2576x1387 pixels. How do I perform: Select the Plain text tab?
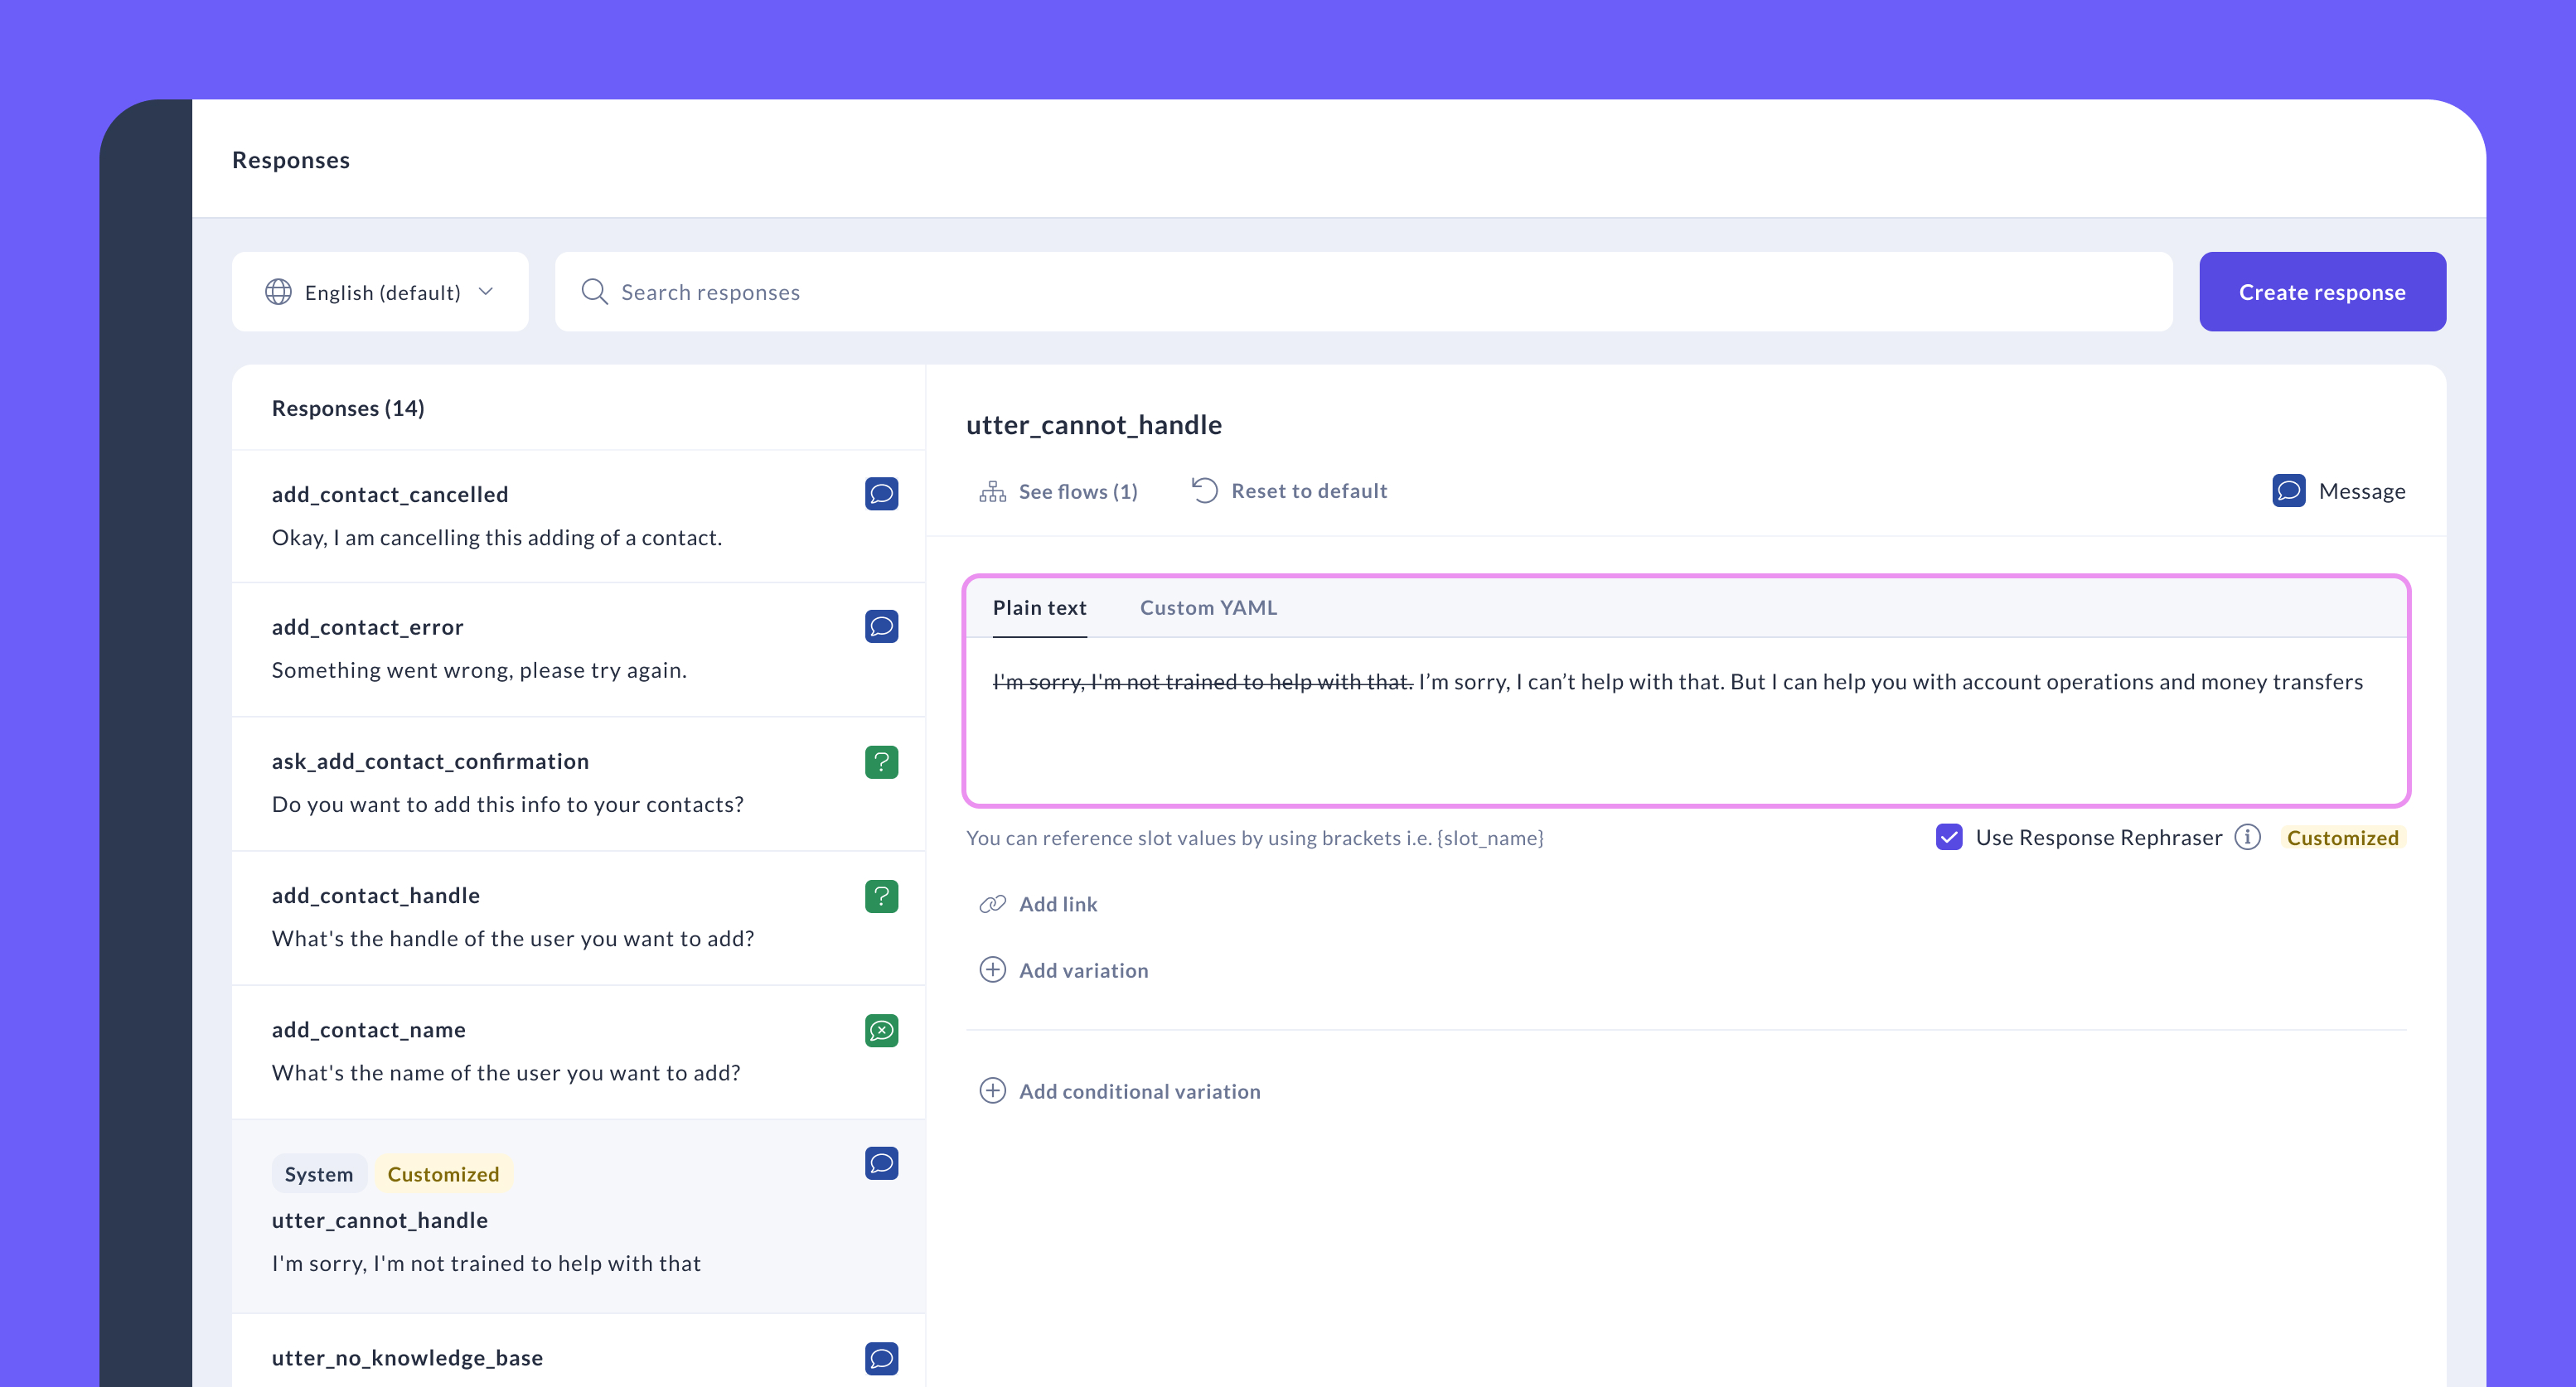(1039, 608)
